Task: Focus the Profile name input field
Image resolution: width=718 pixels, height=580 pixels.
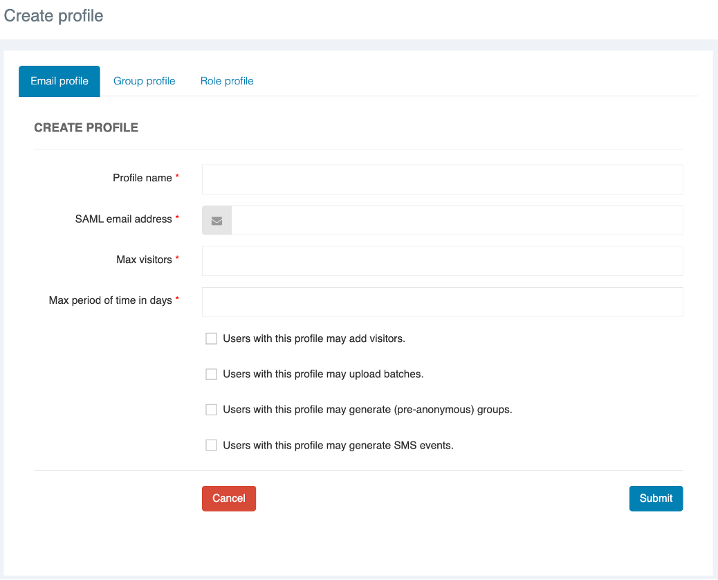Action: point(442,179)
